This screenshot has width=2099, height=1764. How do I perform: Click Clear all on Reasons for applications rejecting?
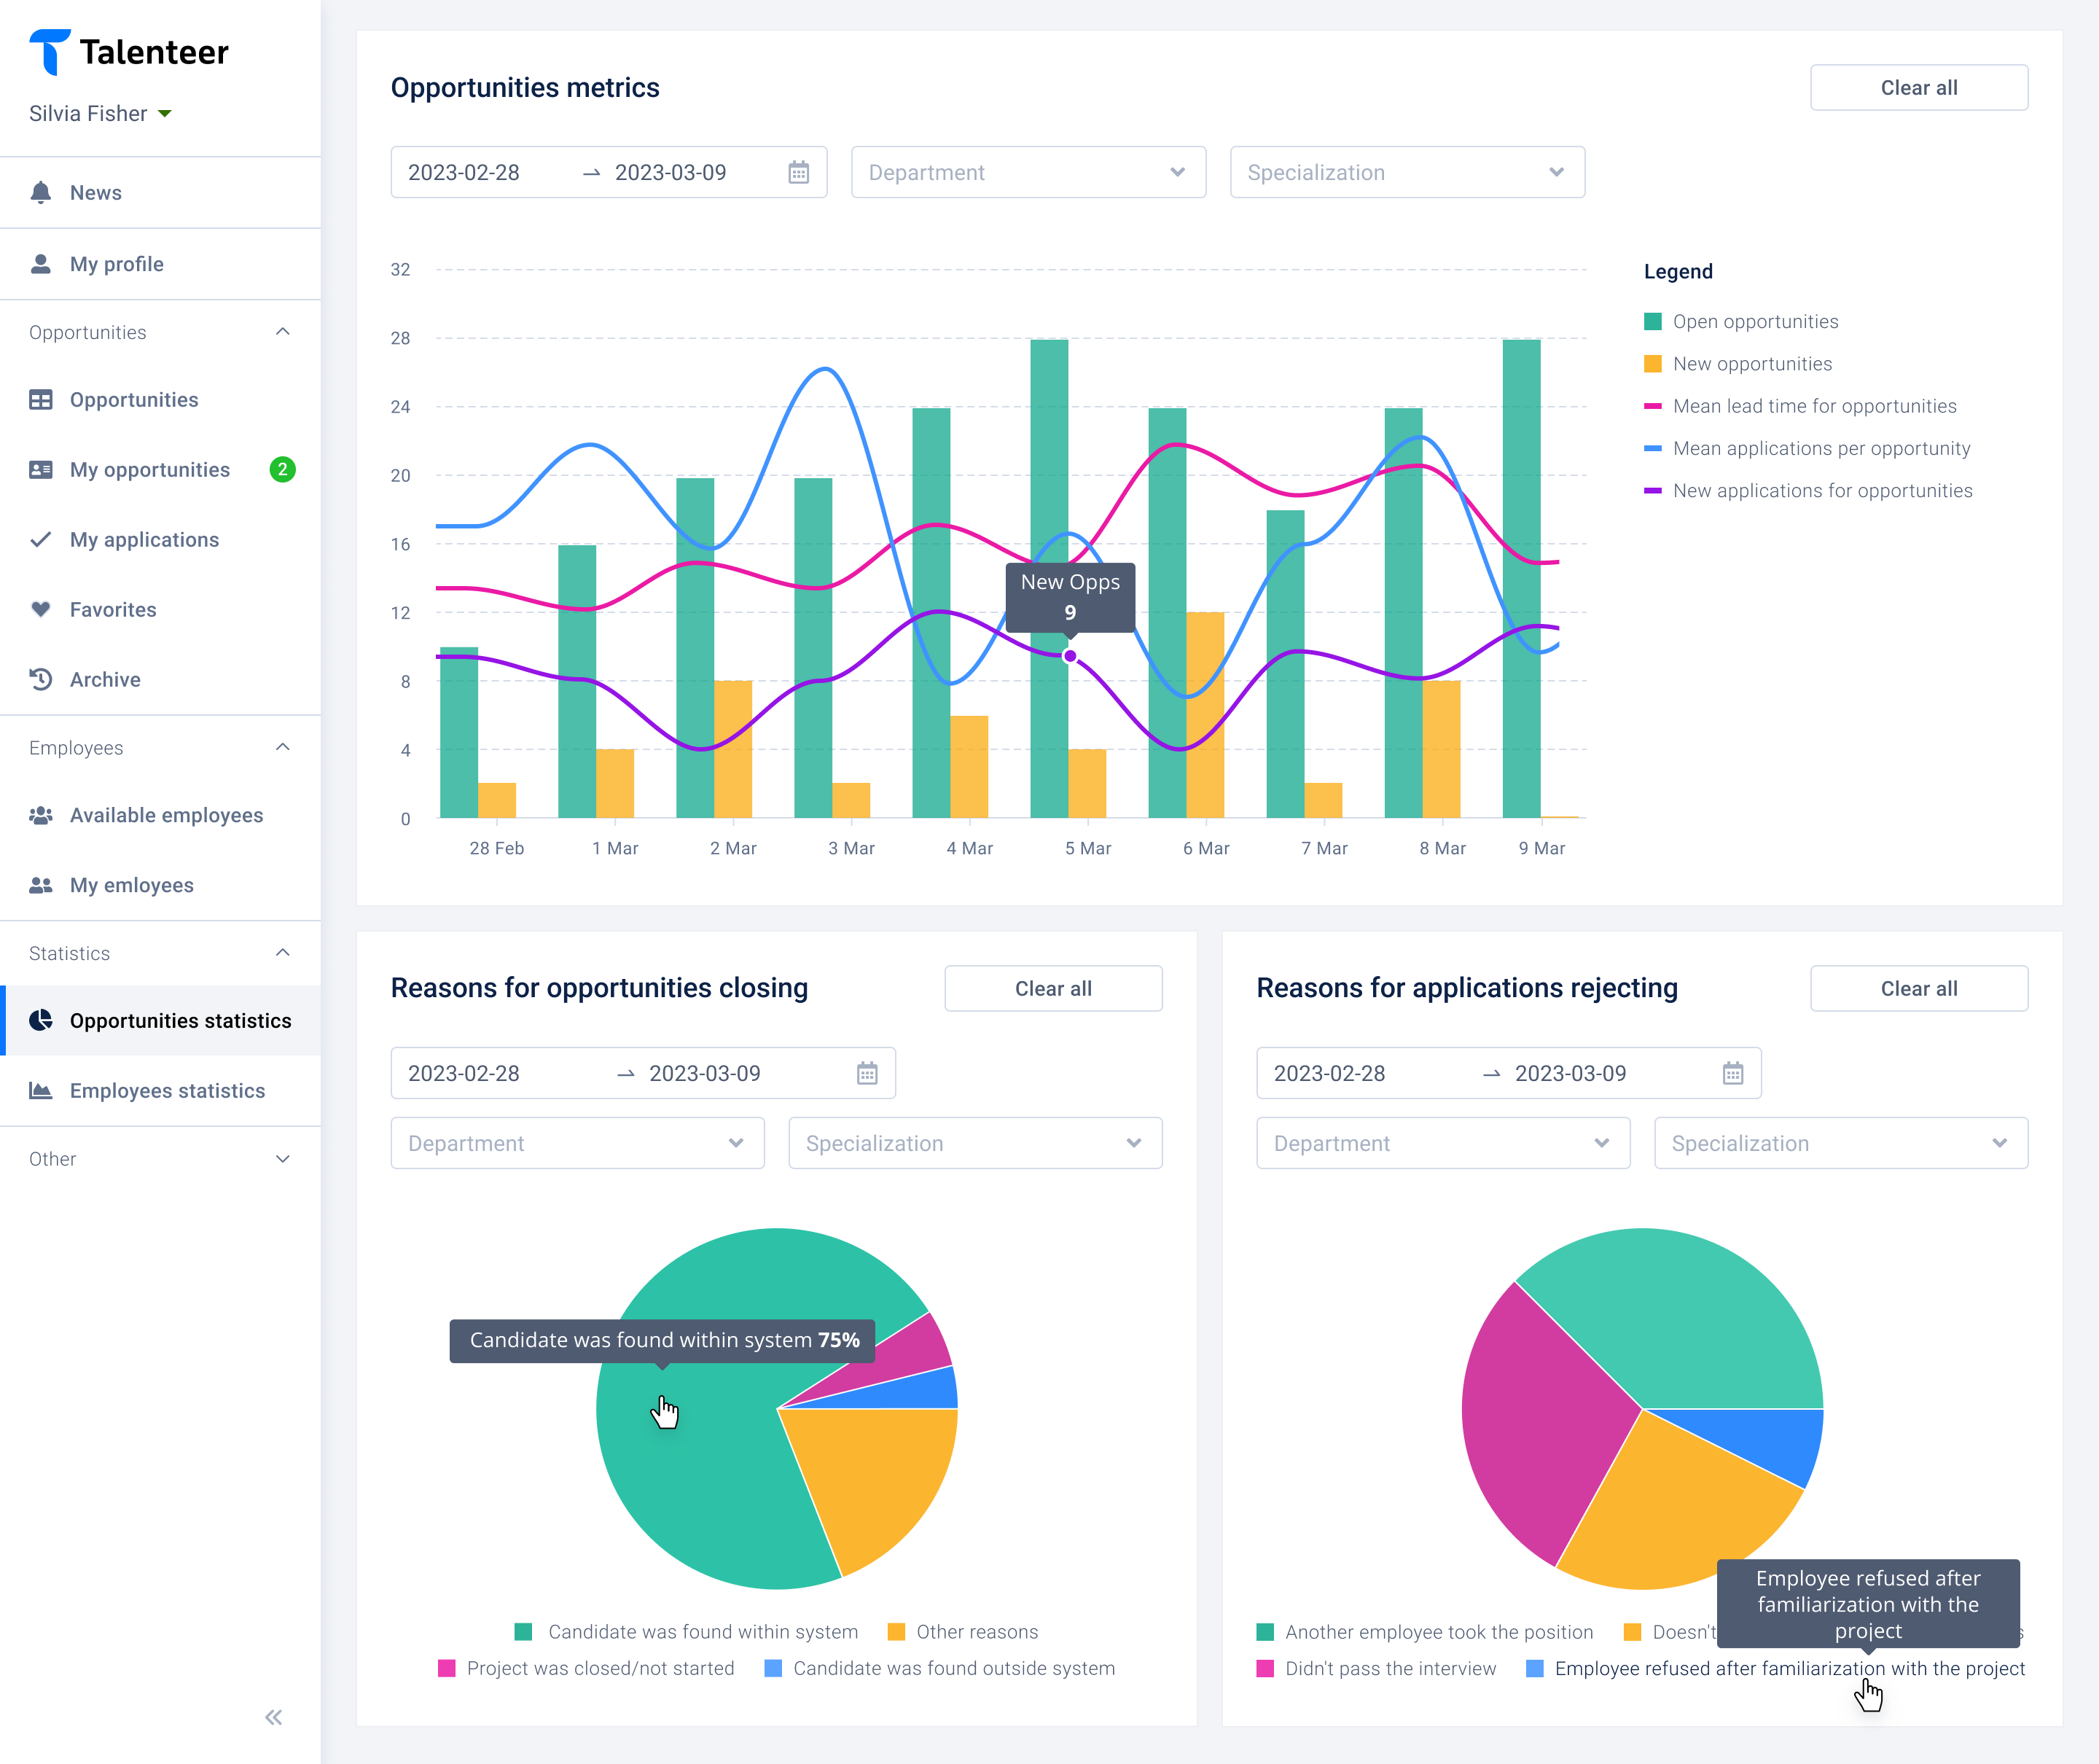pos(1918,988)
